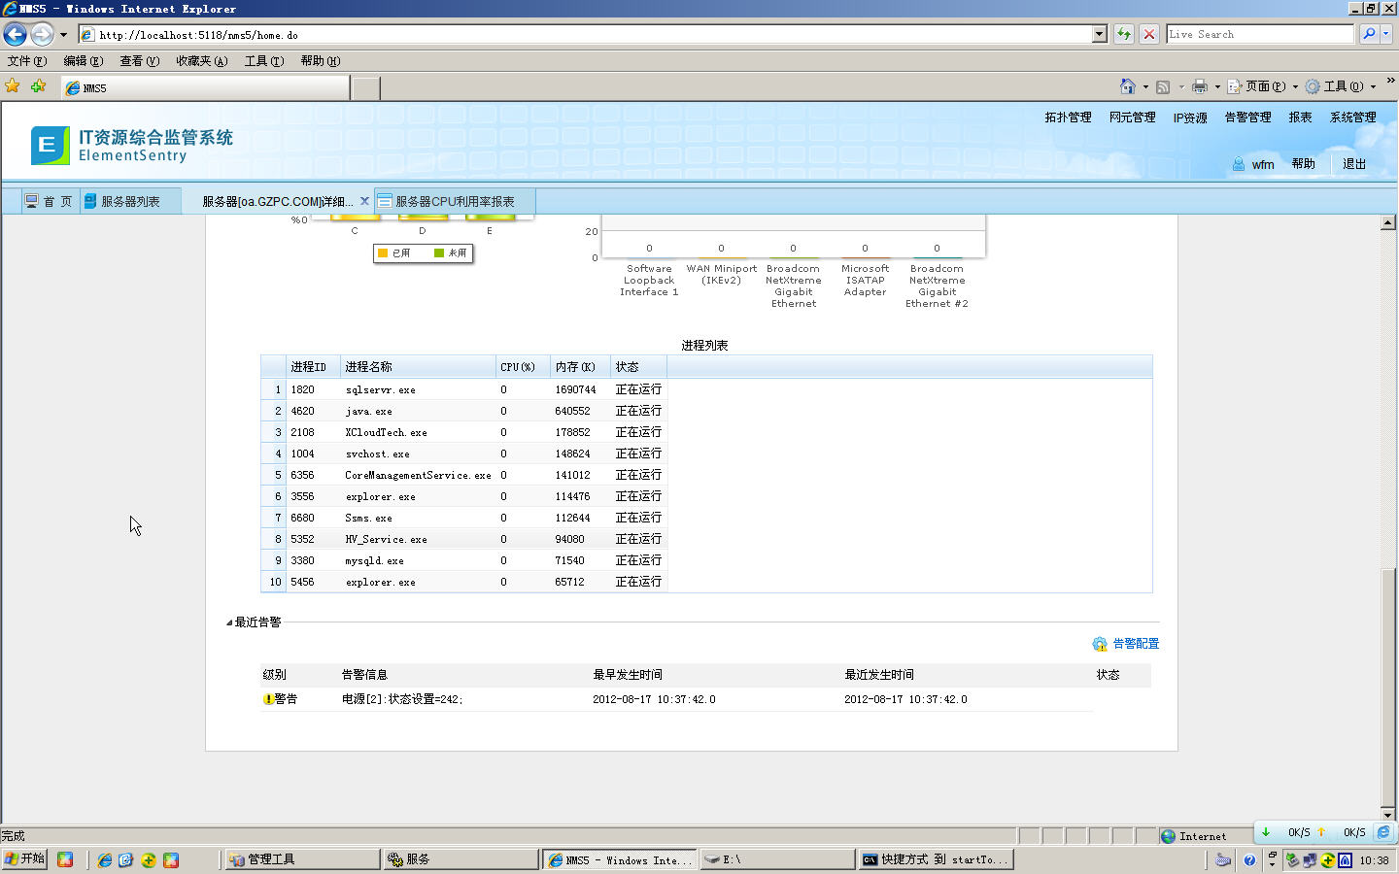The image size is (1399, 874).
Task: Open the 快捷方式 到 startTo command window
Action: (x=936, y=859)
